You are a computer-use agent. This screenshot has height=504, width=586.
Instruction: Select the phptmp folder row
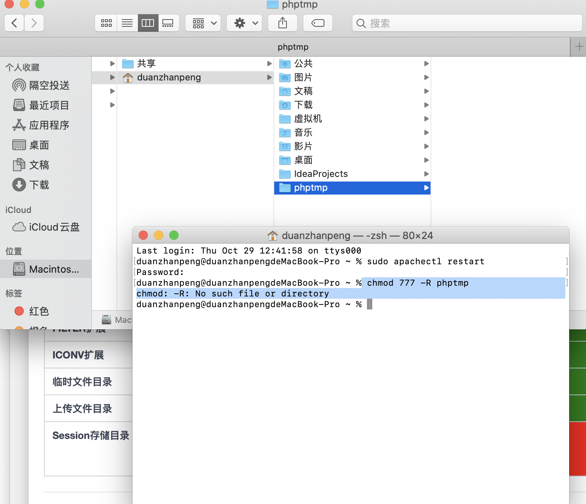tap(352, 188)
